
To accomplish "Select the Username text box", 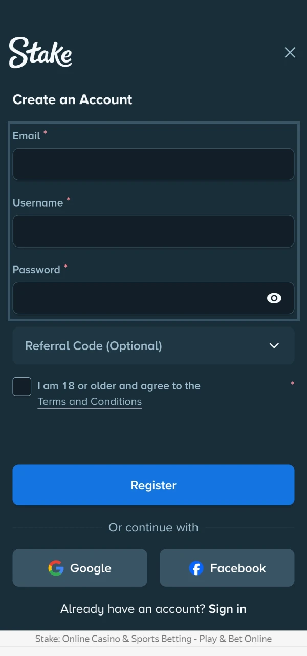I will [x=153, y=231].
